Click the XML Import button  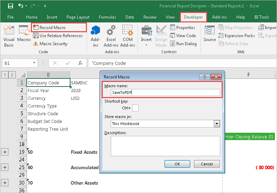[x=267, y=28]
